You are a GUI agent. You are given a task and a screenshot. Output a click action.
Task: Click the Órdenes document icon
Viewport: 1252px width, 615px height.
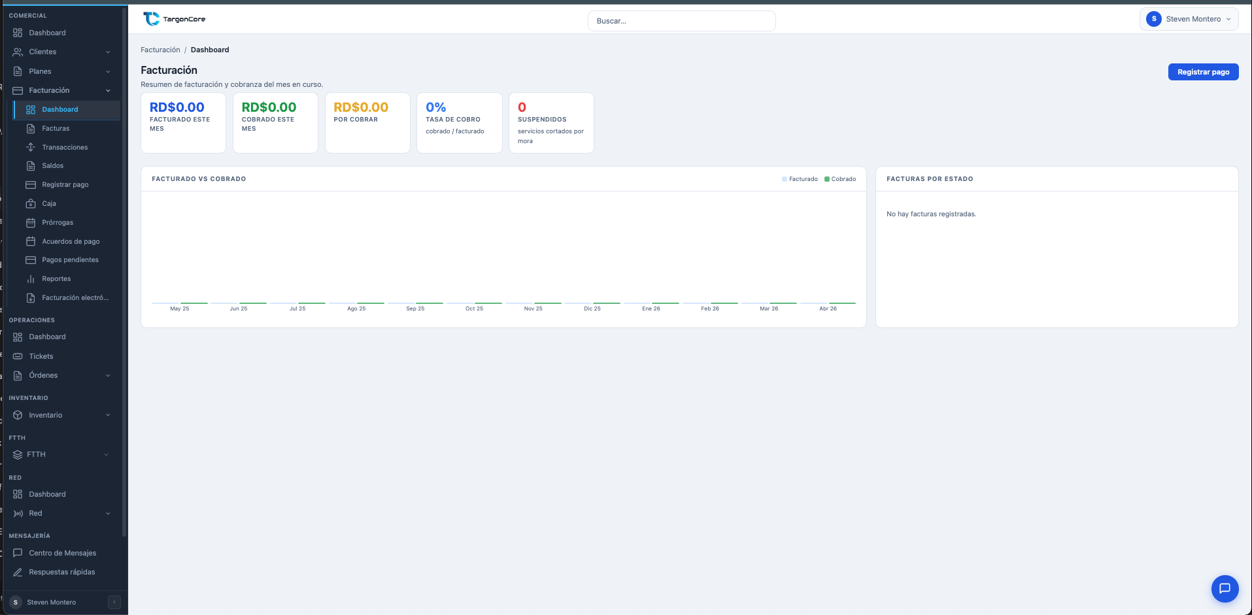pyautogui.click(x=18, y=375)
